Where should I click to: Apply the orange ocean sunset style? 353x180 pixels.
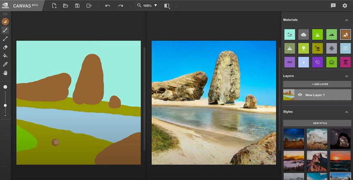[340, 161]
